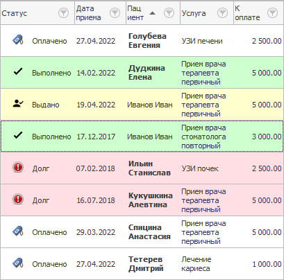Select the yellow Выдано row dated 19.04.2022
The image size is (284, 280).
click(x=142, y=105)
